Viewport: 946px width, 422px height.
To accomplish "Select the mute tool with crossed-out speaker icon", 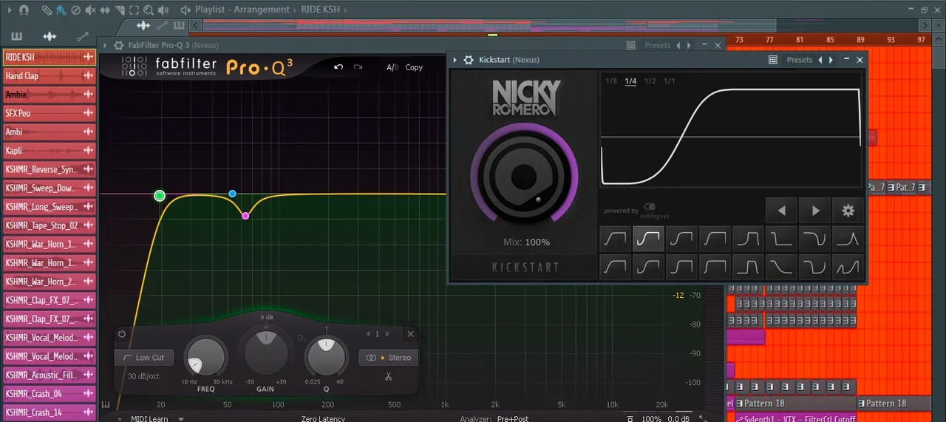I will [x=90, y=10].
